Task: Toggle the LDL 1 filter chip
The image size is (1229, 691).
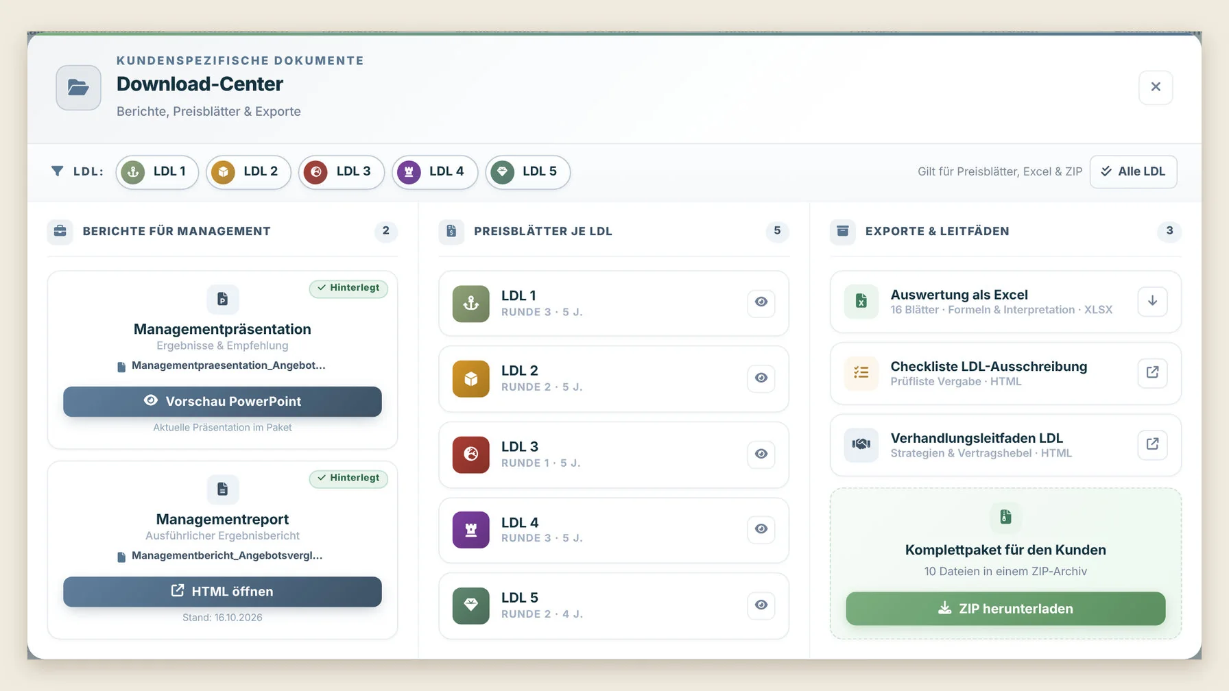Action: [157, 171]
